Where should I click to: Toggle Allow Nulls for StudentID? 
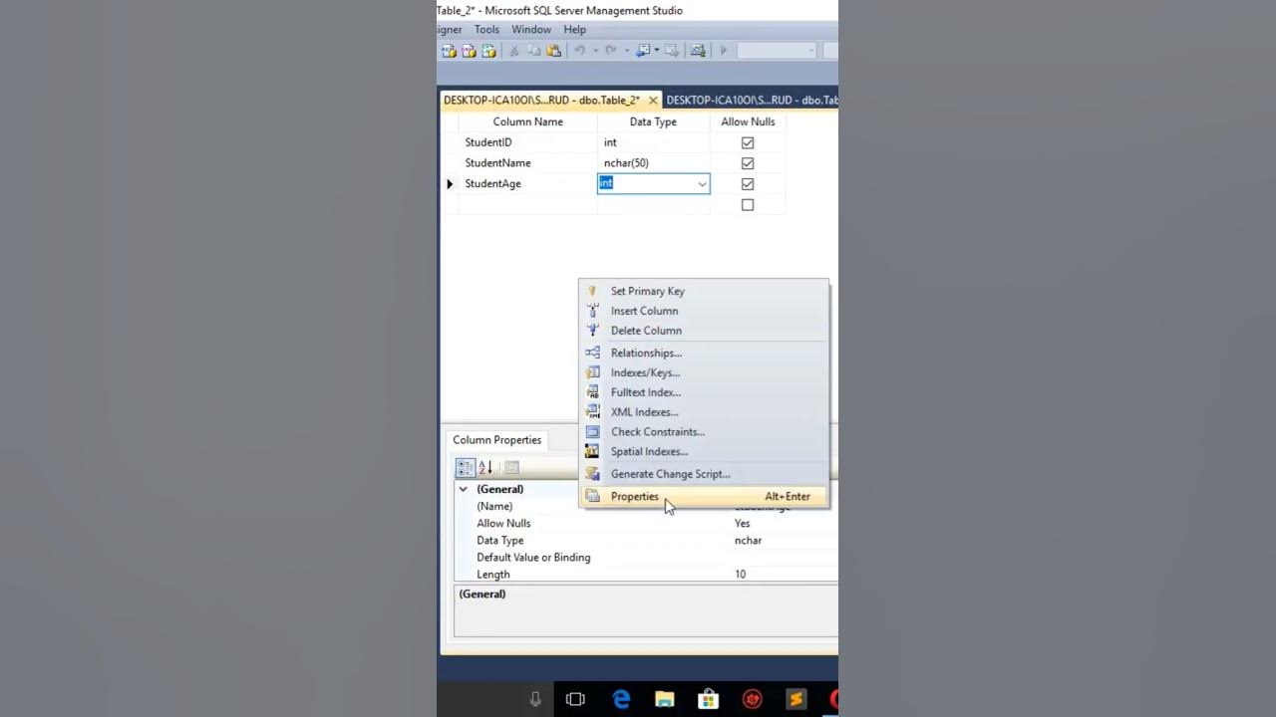748,142
